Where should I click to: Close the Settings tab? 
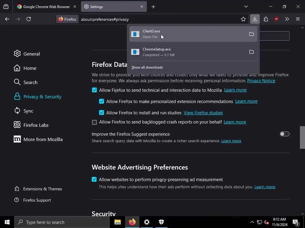[142, 7]
